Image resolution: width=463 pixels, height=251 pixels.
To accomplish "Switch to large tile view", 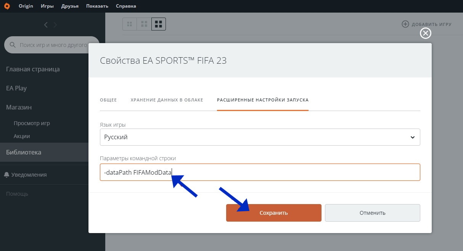I will pyautogui.click(x=159, y=24).
